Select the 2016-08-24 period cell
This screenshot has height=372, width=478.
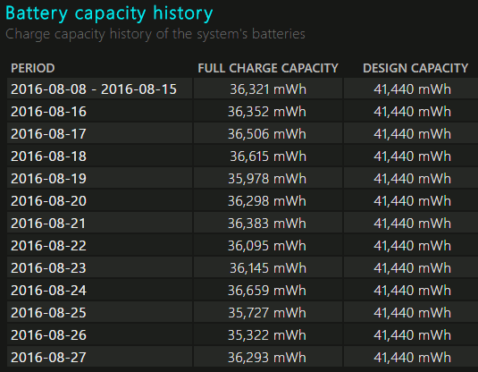100,290
